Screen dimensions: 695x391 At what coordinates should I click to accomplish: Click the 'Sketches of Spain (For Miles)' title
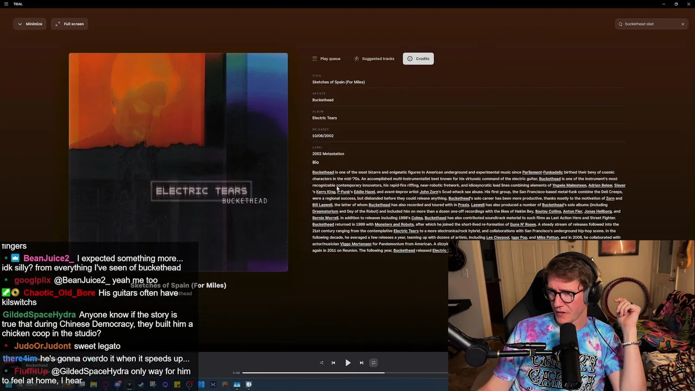click(x=338, y=82)
